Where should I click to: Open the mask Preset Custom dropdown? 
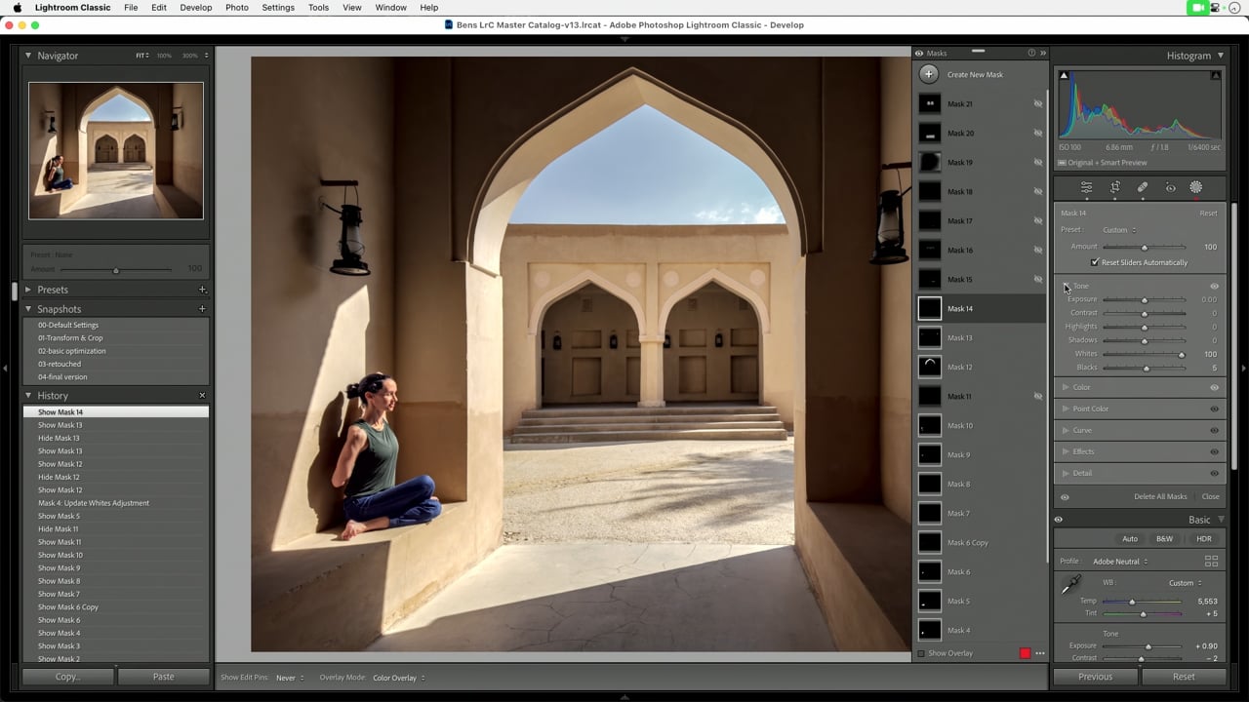[1119, 230]
